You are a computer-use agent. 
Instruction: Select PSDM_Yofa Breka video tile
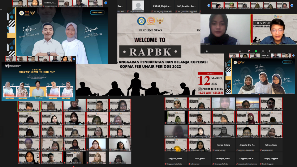click(x=120, y=145)
